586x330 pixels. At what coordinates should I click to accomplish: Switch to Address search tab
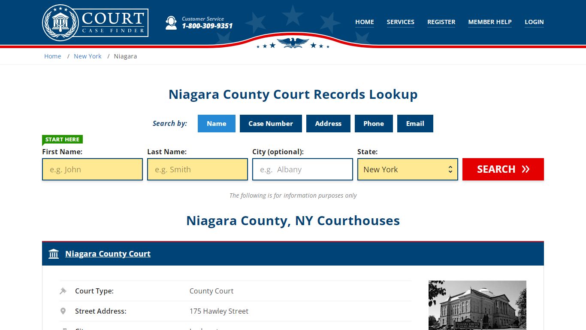328,123
